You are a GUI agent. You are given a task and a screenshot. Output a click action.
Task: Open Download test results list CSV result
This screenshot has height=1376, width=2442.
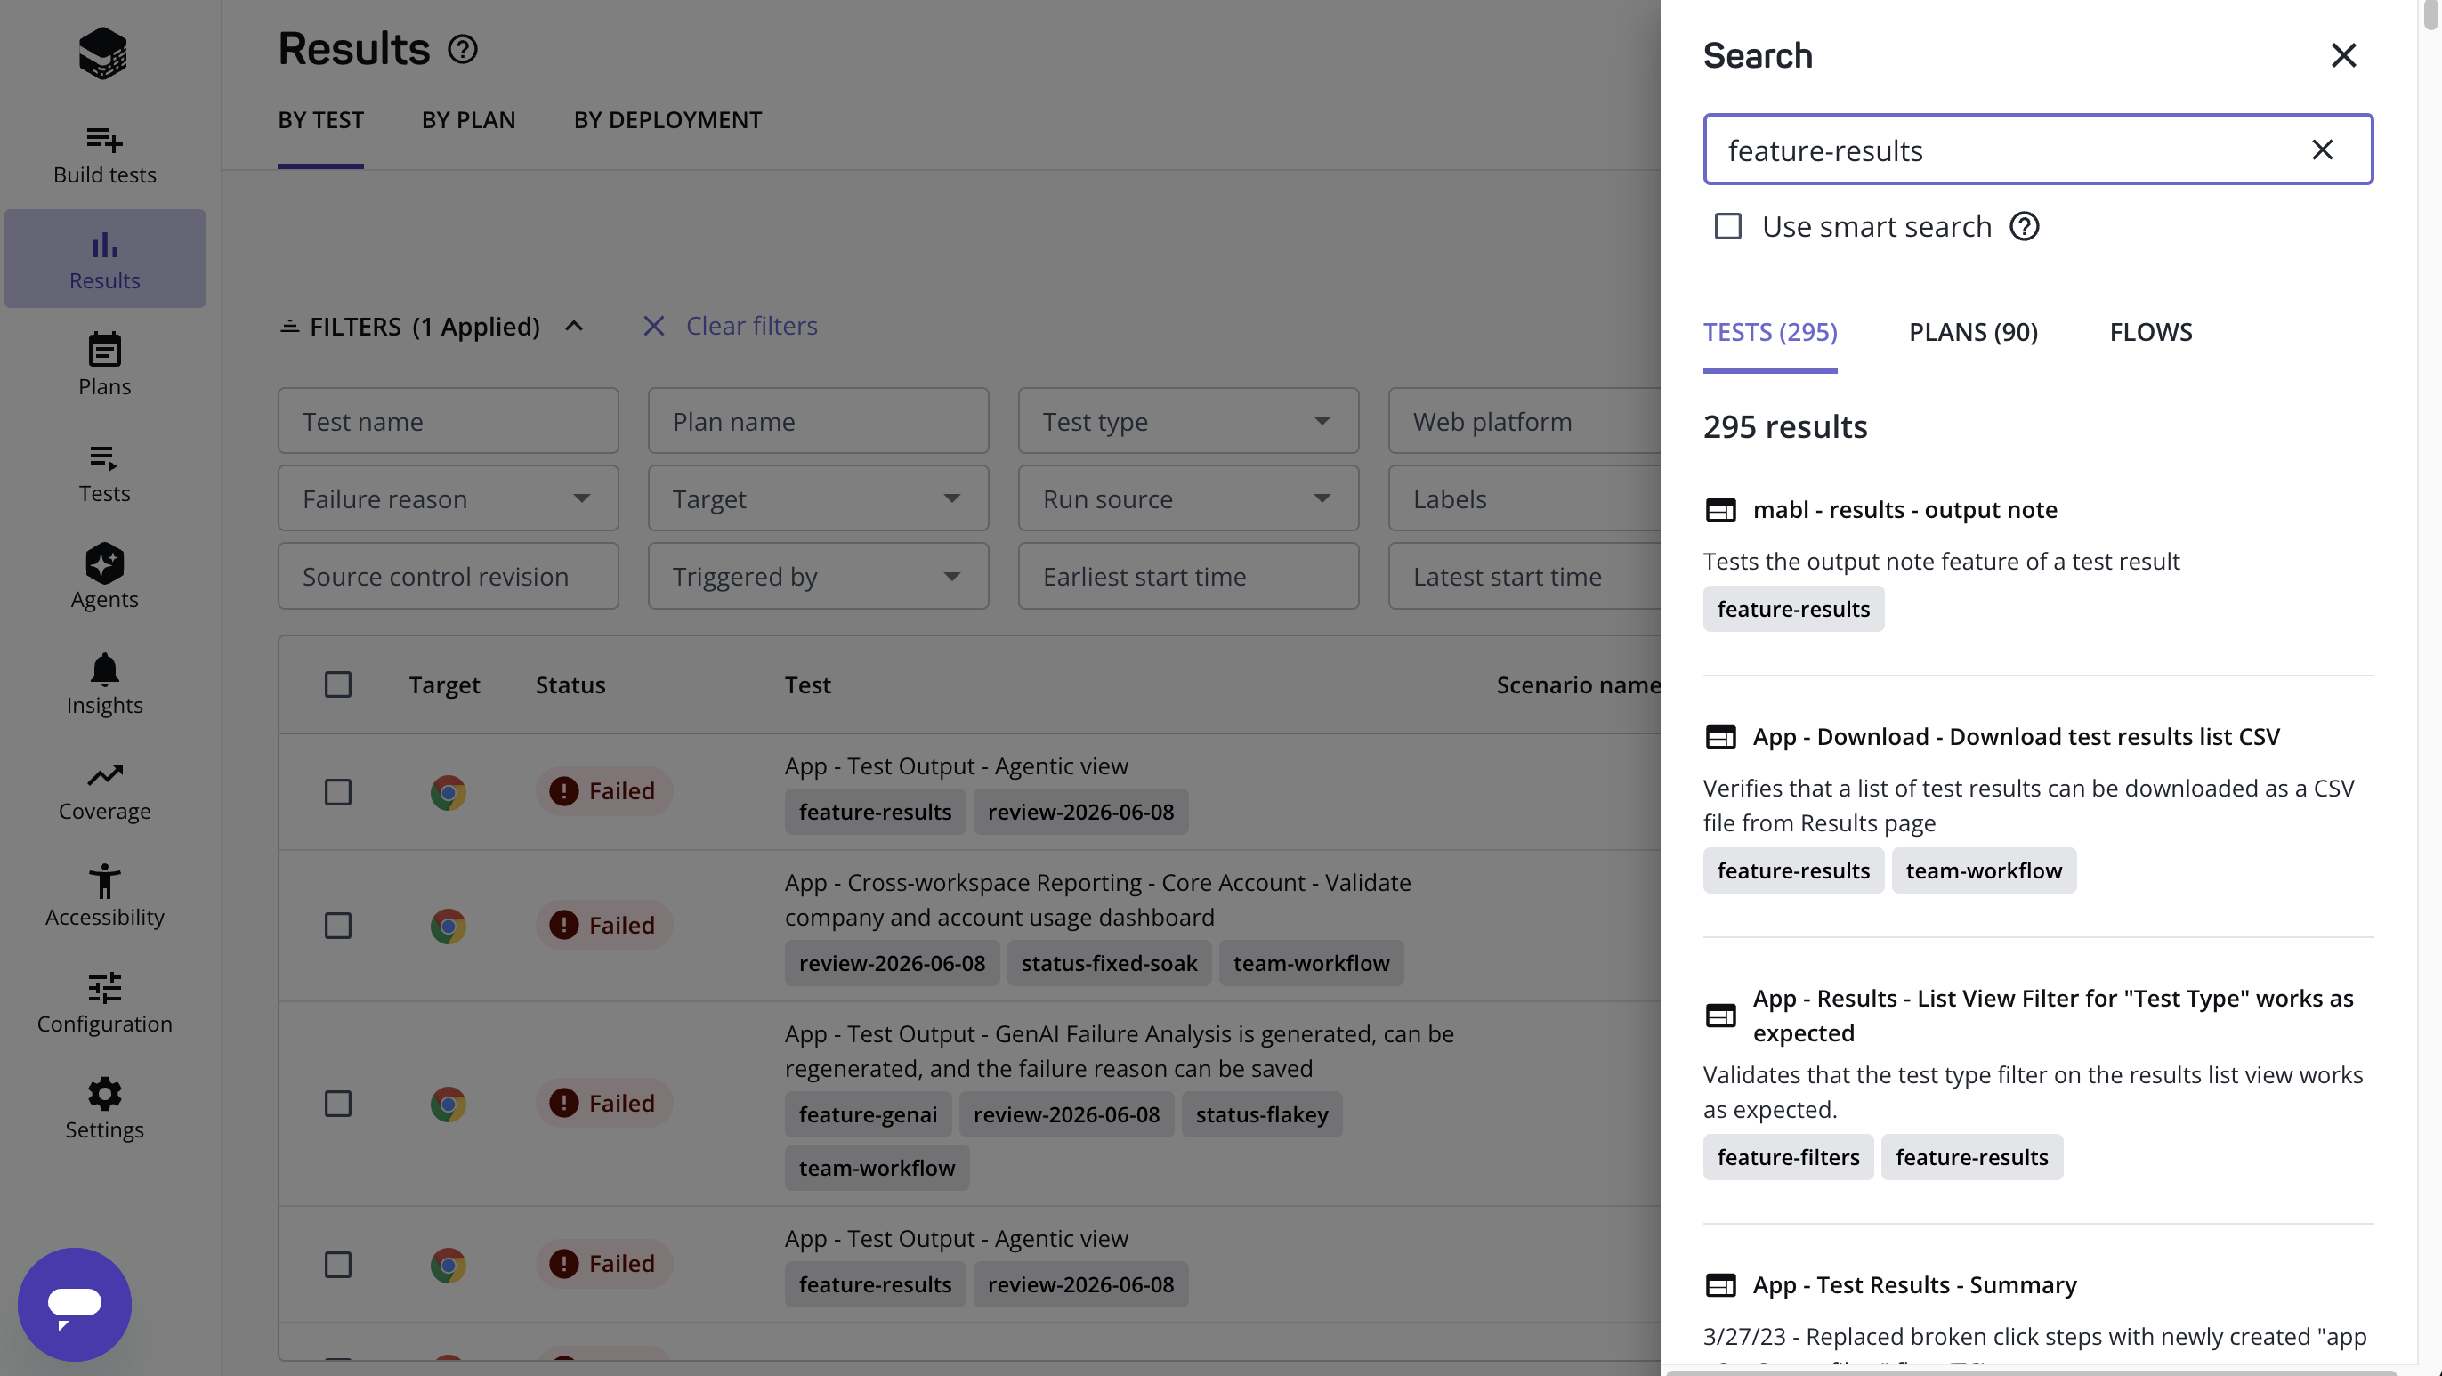2016,737
